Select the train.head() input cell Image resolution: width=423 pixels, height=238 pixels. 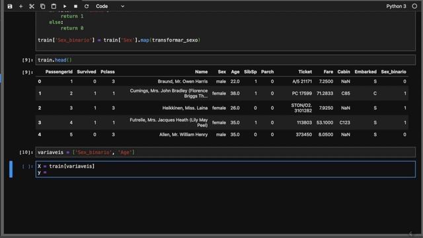(225, 60)
